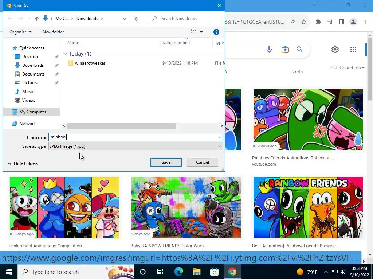373x279 pixels.
Task: Collapse the Today (1) group
Action: (66, 54)
